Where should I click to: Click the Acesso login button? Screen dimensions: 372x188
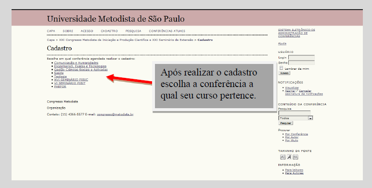coord(284,73)
